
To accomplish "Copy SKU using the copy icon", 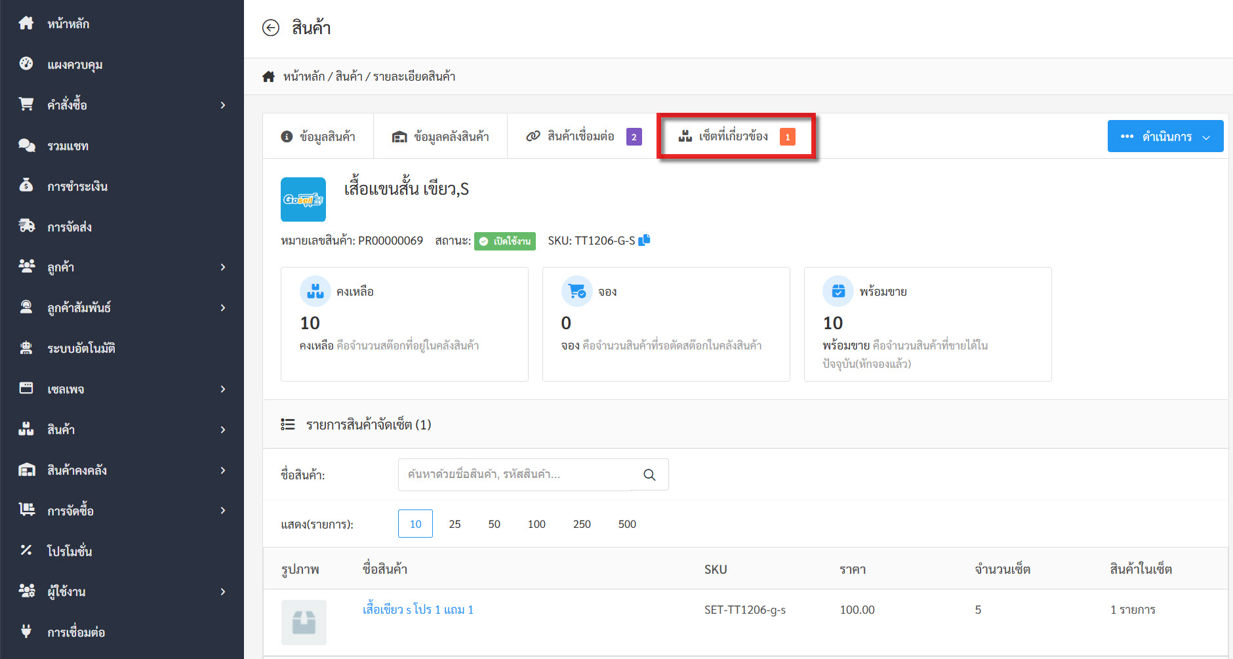I will coord(644,240).
